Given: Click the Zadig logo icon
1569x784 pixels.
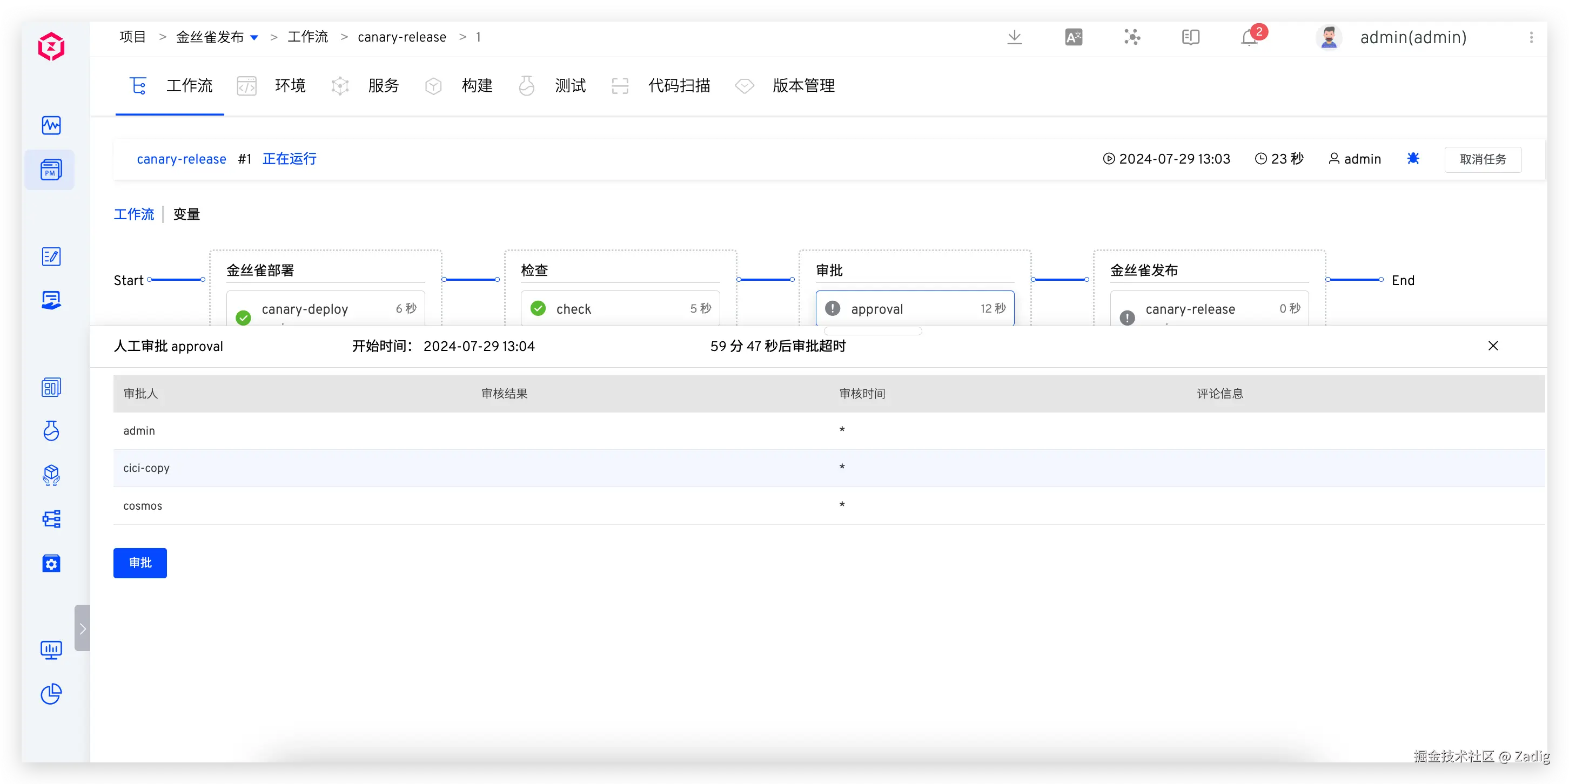Looking at the screenshot, I should (51, 46).
